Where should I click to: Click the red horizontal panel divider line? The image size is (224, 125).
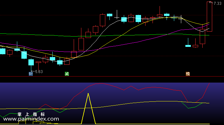[x=112, y=77]
